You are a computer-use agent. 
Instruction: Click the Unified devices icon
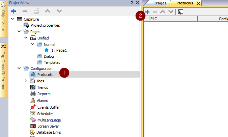(33, 38)
